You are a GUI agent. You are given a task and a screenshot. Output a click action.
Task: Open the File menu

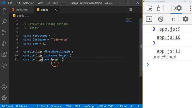click(10, 3)
